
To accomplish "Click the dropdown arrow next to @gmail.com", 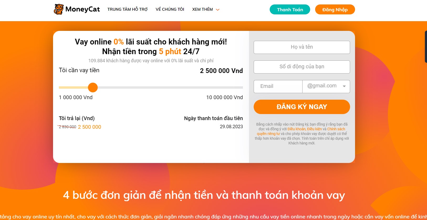I will point(344,86).
